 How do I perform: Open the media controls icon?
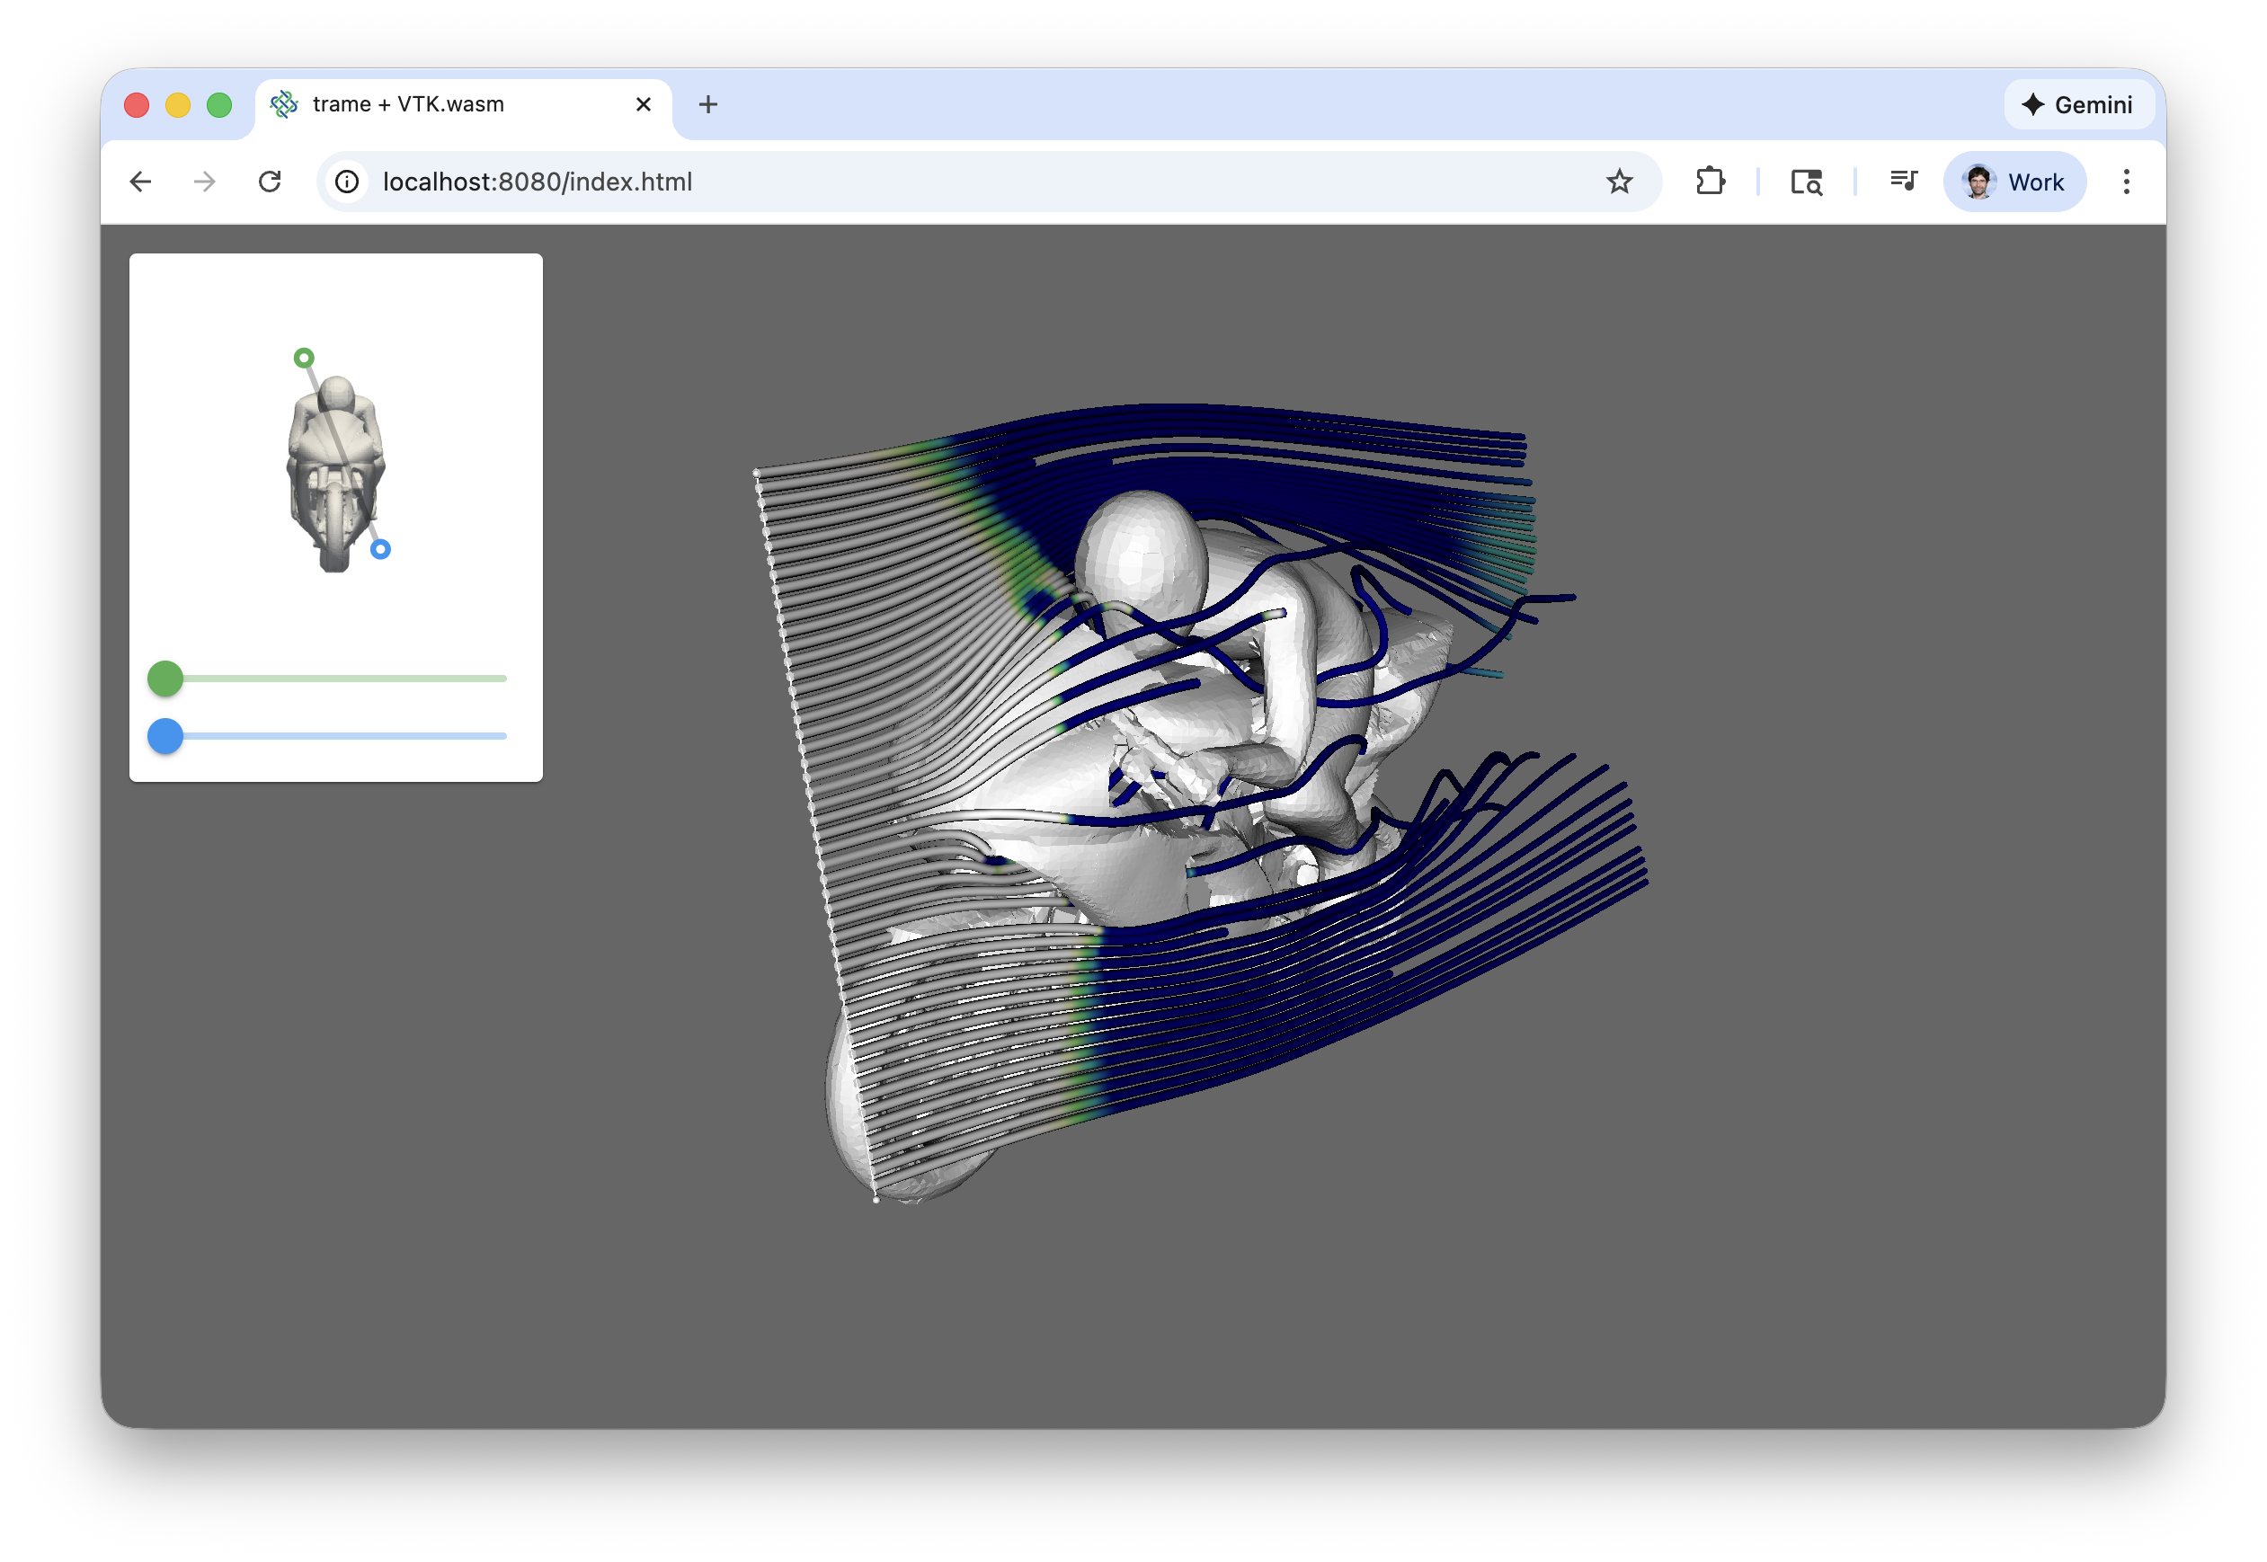click(x=1903, y=182)
